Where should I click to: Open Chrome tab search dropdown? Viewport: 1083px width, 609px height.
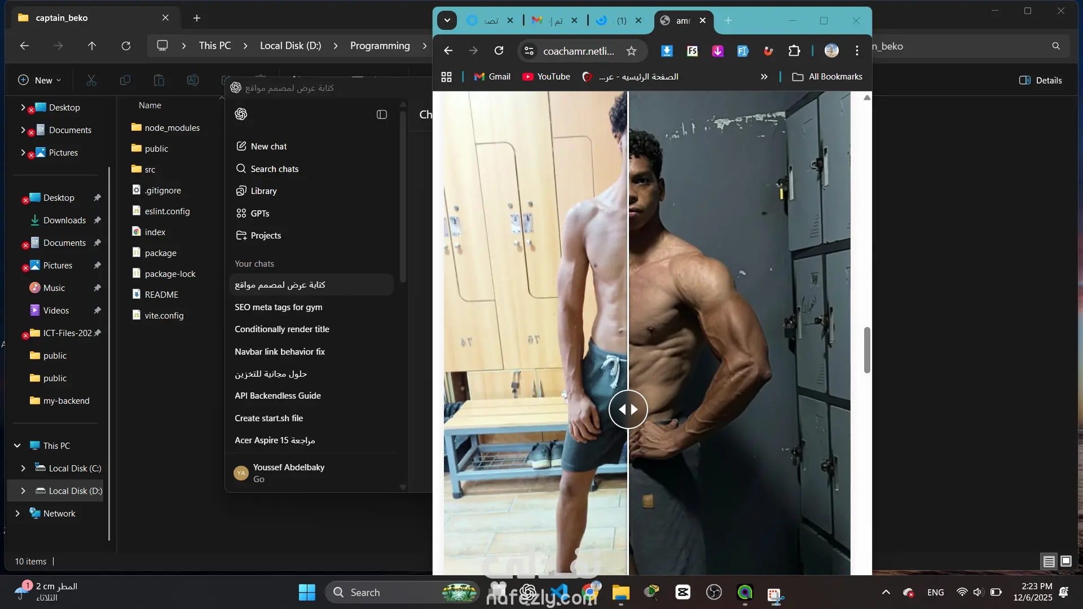[447, 20]
